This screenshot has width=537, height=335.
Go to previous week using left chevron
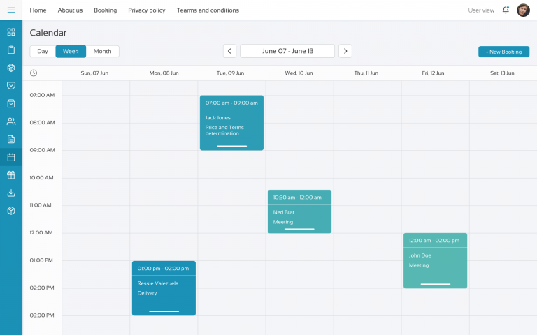(229, 51)
